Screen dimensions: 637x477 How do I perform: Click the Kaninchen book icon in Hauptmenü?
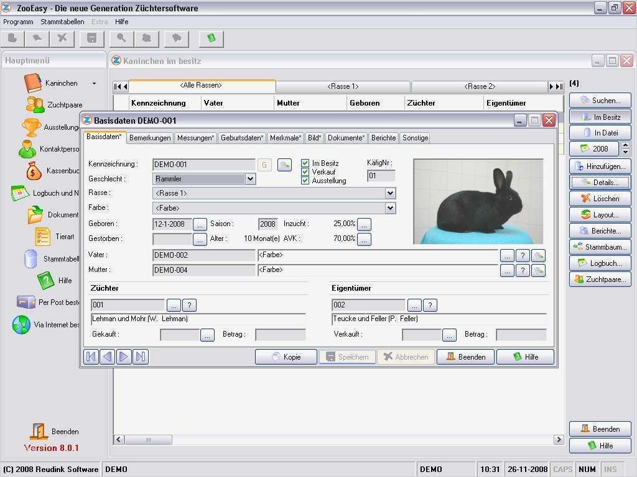(33, 83)
